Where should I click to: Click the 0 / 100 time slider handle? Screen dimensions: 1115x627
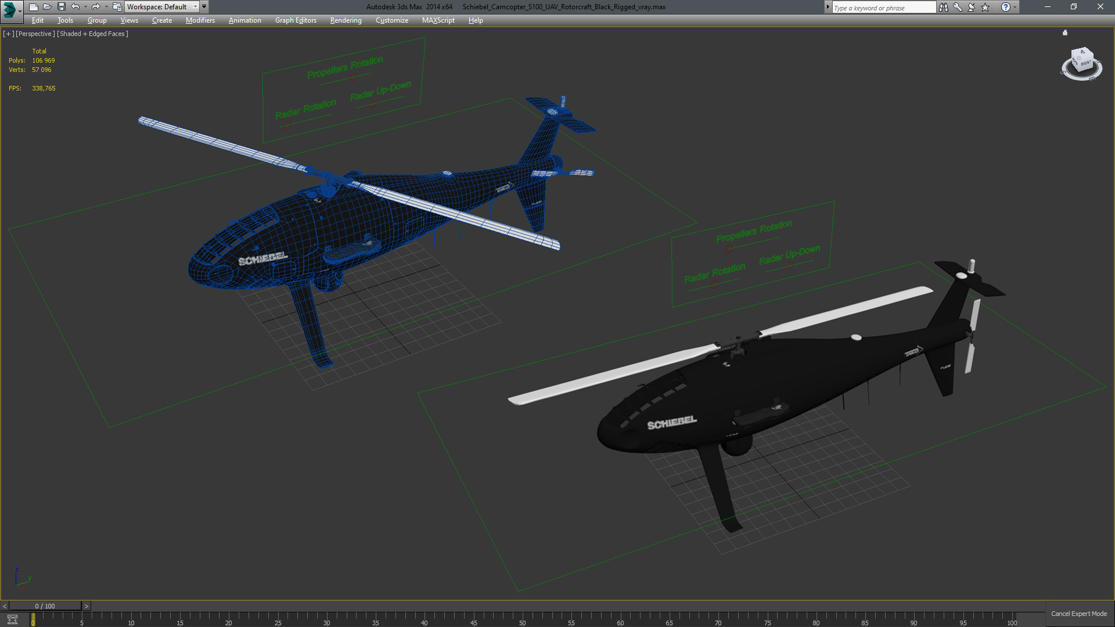pyautogui.click(x=45, y=606)
